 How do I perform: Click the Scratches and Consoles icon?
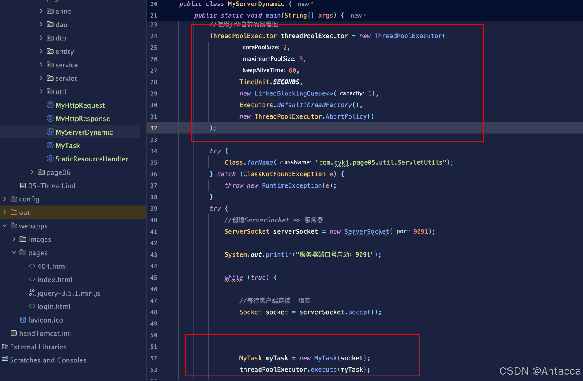click(x=5, y=360)
